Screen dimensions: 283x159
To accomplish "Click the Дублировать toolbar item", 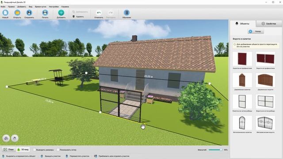I will tap(80, 12).
